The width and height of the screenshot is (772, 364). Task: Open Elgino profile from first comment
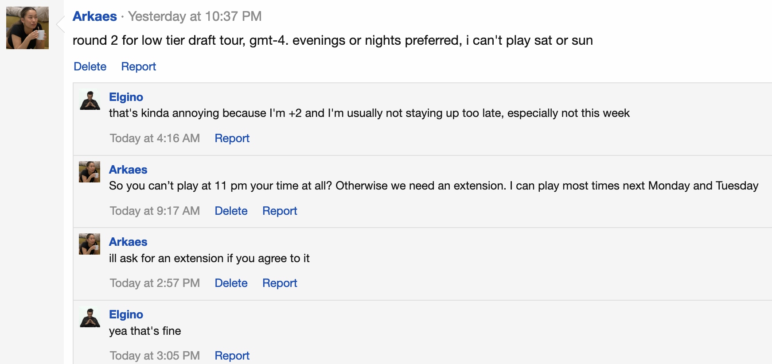(x=126, y=97)
